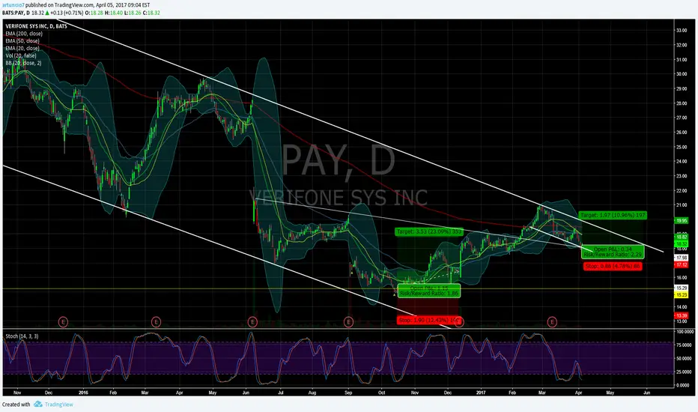This screenshot has height=412, width=698.
Task: Click the 100.0000 stochastic scale value
Action: (685, 332)
